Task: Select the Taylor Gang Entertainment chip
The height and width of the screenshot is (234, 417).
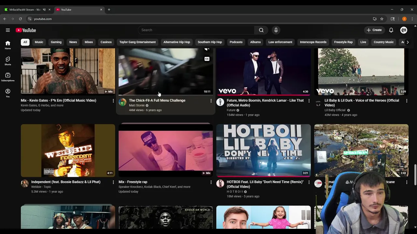Action: click(x=137, y=42)
